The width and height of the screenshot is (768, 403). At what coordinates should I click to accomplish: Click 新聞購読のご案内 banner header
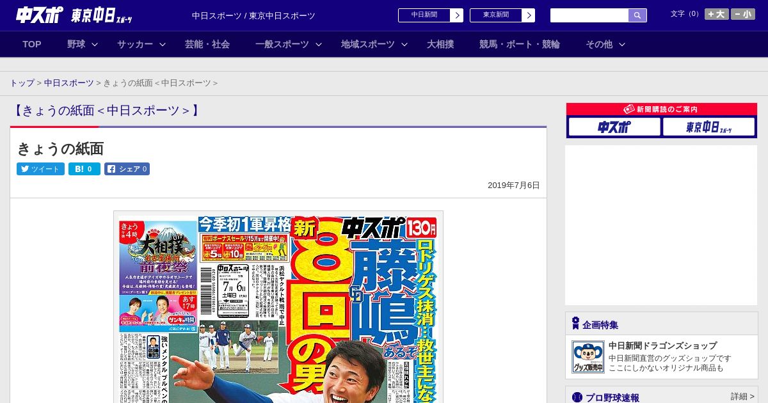(662, 109)
